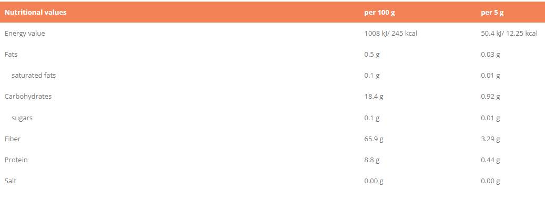Select the per 100 g column header
Screen dimensions: 545x199
pyautogui.click(x=379, y=13)
